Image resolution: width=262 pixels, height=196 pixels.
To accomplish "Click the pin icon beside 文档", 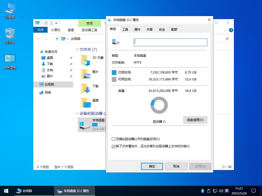I will pos(71,70).
